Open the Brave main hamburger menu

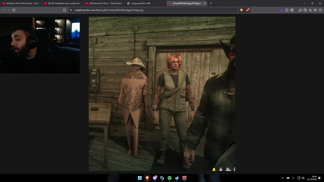[x=320, y=10]
